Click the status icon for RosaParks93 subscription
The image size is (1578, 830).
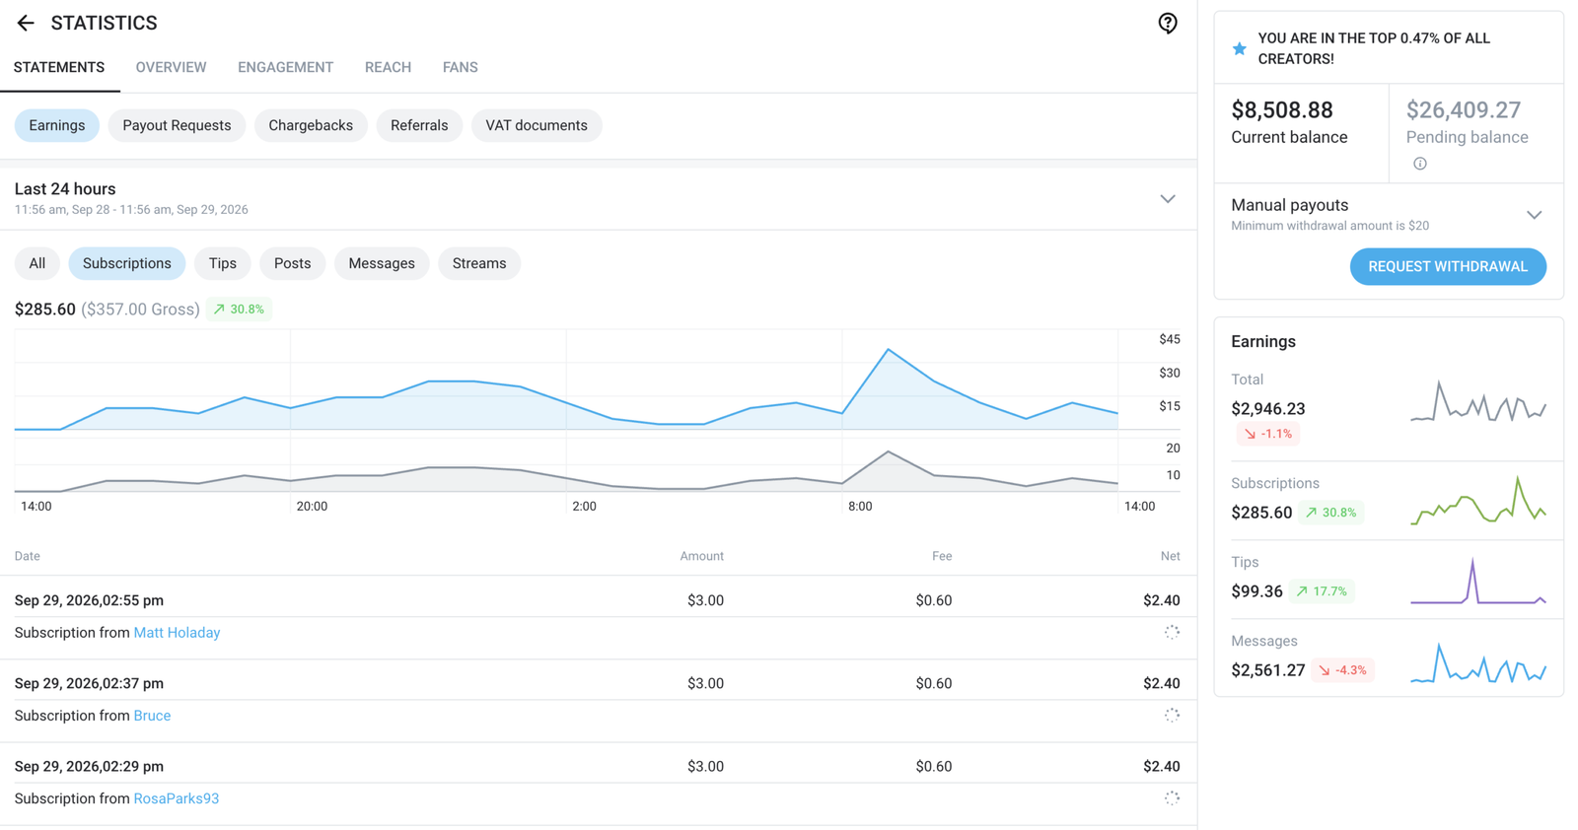pyautogui.click(x=1172, y=797)
